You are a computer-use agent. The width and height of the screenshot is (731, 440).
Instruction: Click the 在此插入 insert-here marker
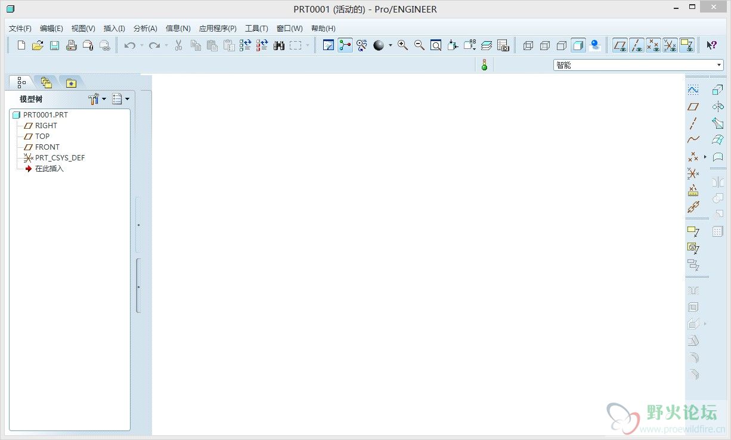coord(44,169)
